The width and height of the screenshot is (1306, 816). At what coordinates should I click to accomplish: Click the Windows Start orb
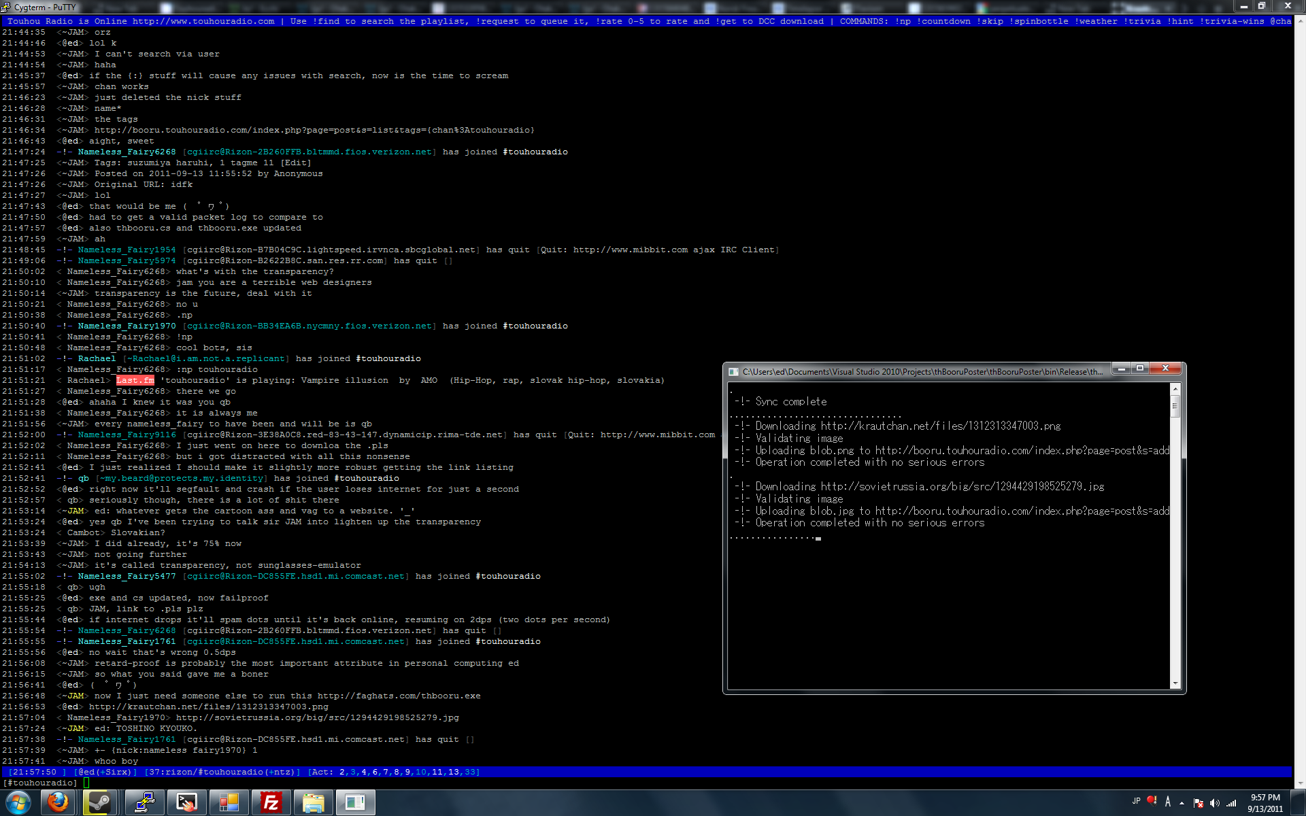[x=18, y=802]
